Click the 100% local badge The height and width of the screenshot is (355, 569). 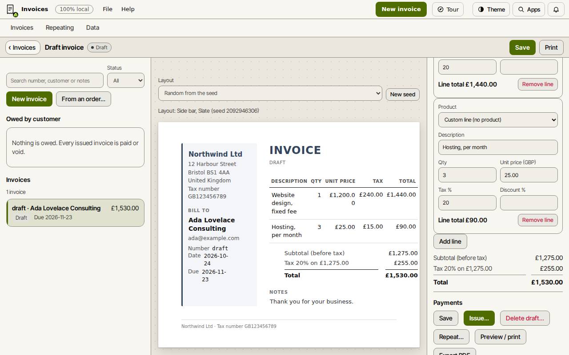(74, 9)
